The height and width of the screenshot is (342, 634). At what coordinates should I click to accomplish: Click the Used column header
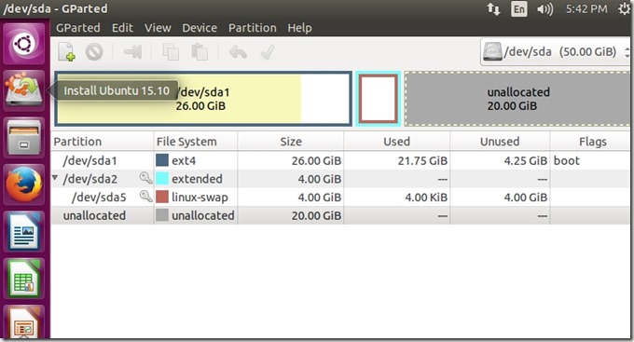click(396, 142)
